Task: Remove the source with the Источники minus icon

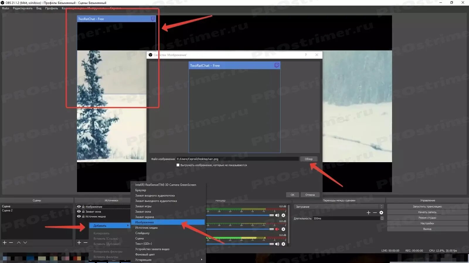Action: tap(86, 243)
